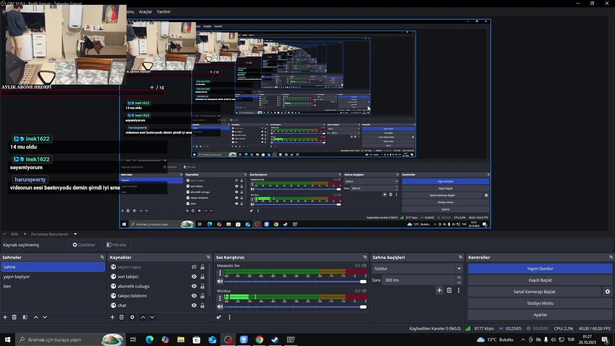Start virtual camera with Sanal Kamerayı Başlat

pyautogui.click(x=534, y=292)
